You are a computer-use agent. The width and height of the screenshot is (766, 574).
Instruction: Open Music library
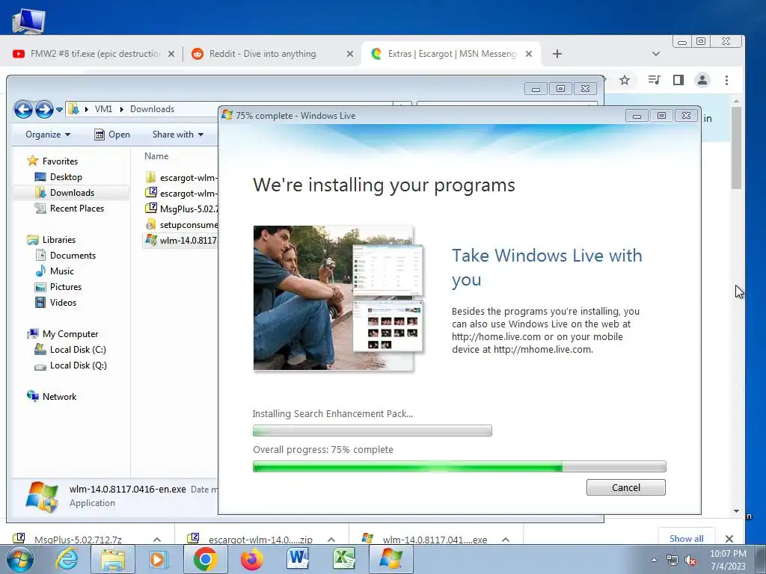click(61, 271)
